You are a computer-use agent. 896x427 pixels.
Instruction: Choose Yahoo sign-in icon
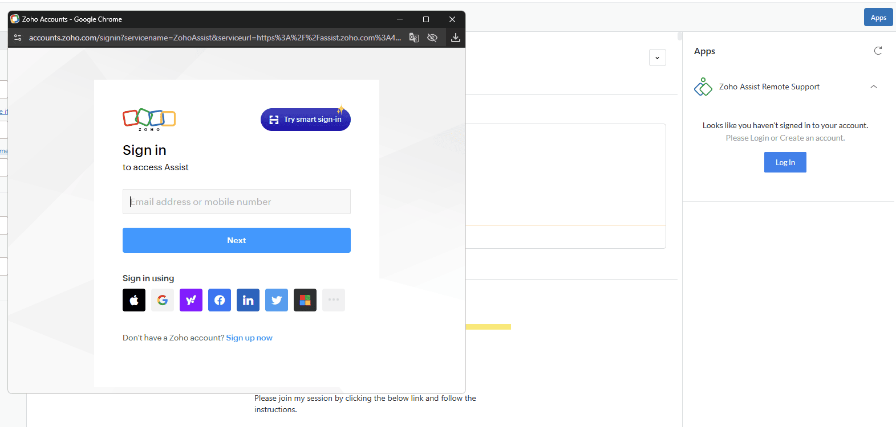click(191, 300)
